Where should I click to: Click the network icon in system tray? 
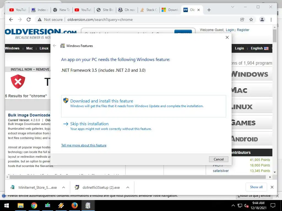pos(240,206)
